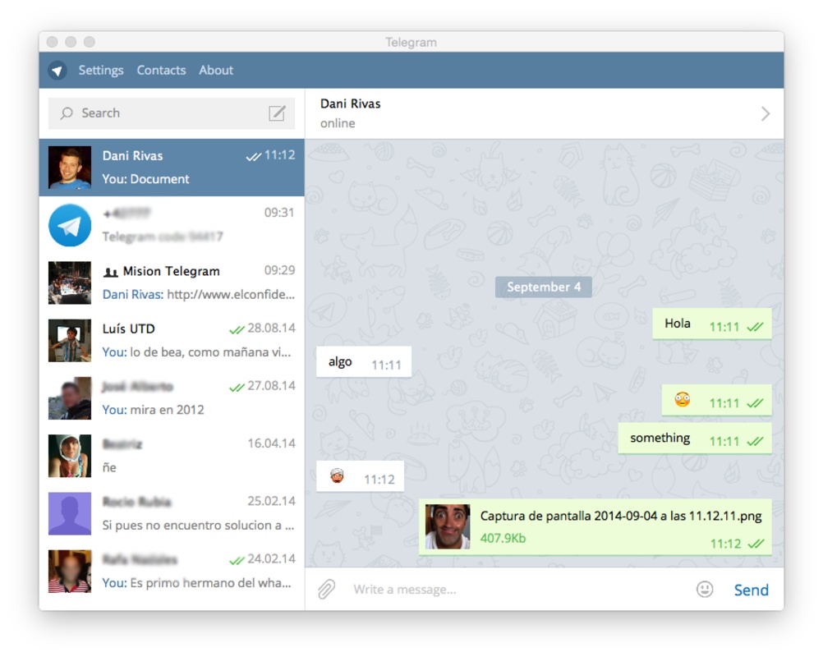The height and width of the screenshot is (657, 823).
Task: Open the Settings menu
Action: point(100,71)
